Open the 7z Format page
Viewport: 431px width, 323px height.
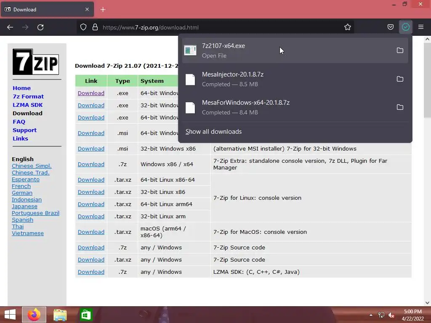(x=28, y=96)
